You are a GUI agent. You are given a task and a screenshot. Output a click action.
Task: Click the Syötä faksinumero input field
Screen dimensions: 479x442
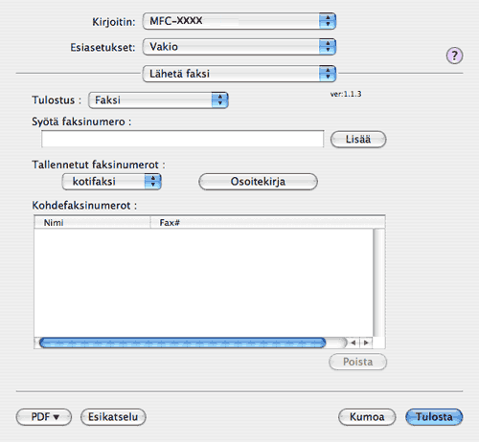click(182, 139)
